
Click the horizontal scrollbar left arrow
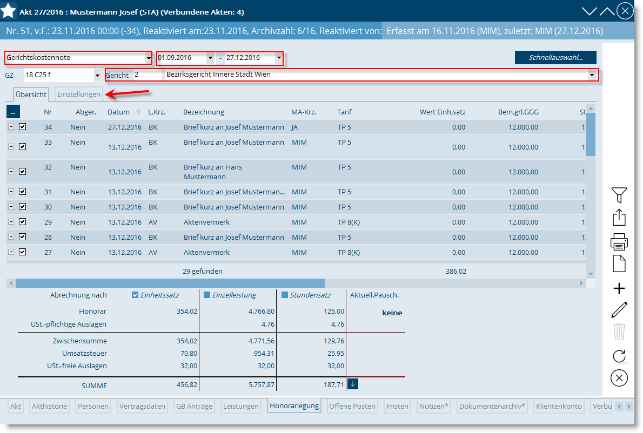11,283
